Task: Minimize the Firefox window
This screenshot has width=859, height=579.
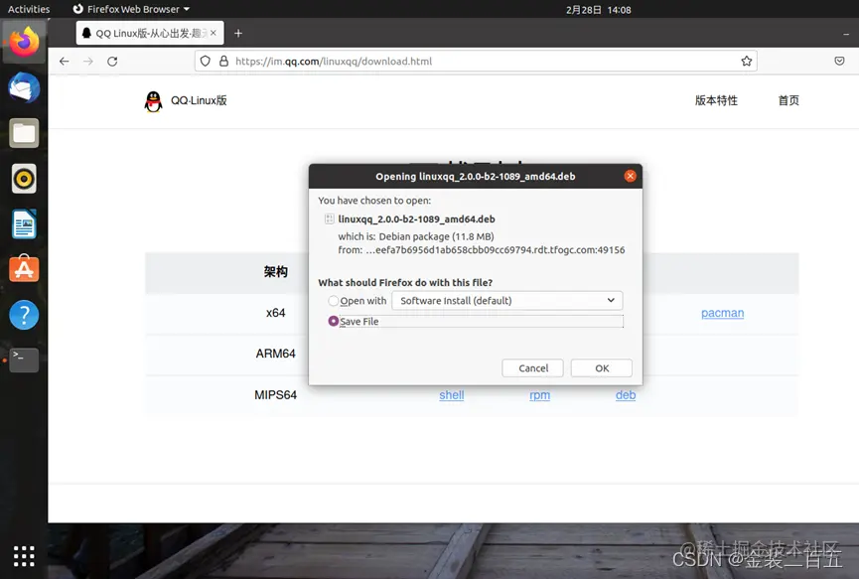Action: pyautogui.click(x=846, y=34)
